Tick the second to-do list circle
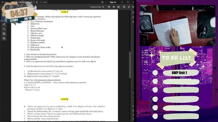This screenshot has width=218, height=122. pos(155,81)
